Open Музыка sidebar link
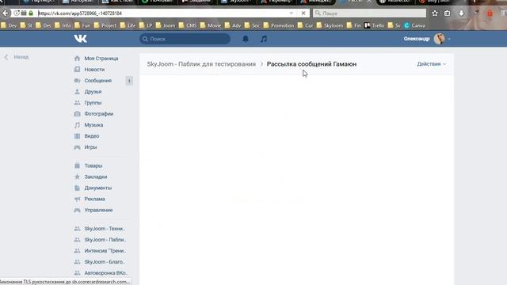507x285 pixels. tap(93, 125)
